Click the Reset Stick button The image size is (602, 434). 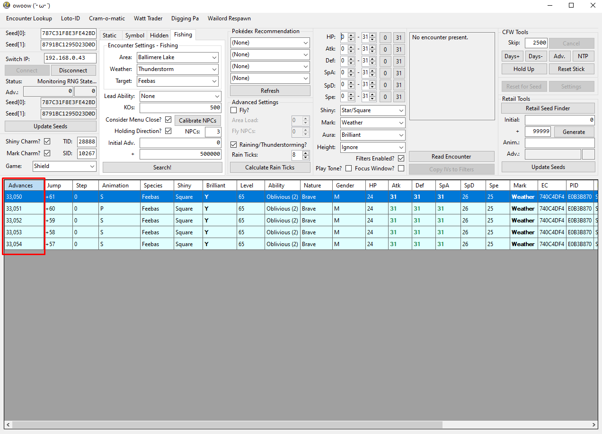[571, 69]
